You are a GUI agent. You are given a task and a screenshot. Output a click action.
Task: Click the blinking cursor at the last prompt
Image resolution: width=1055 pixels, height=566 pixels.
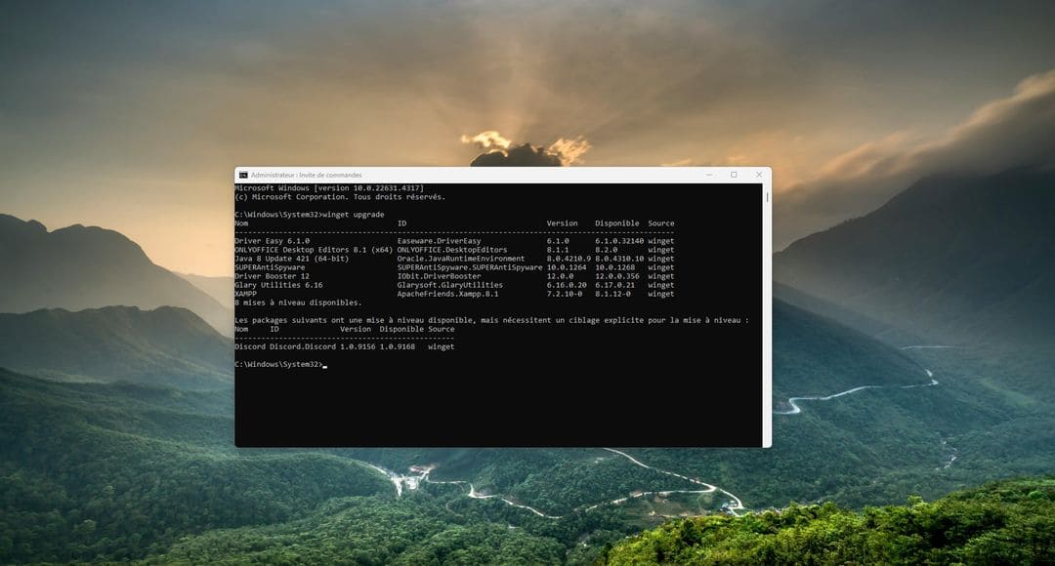[x=325, y=366]
